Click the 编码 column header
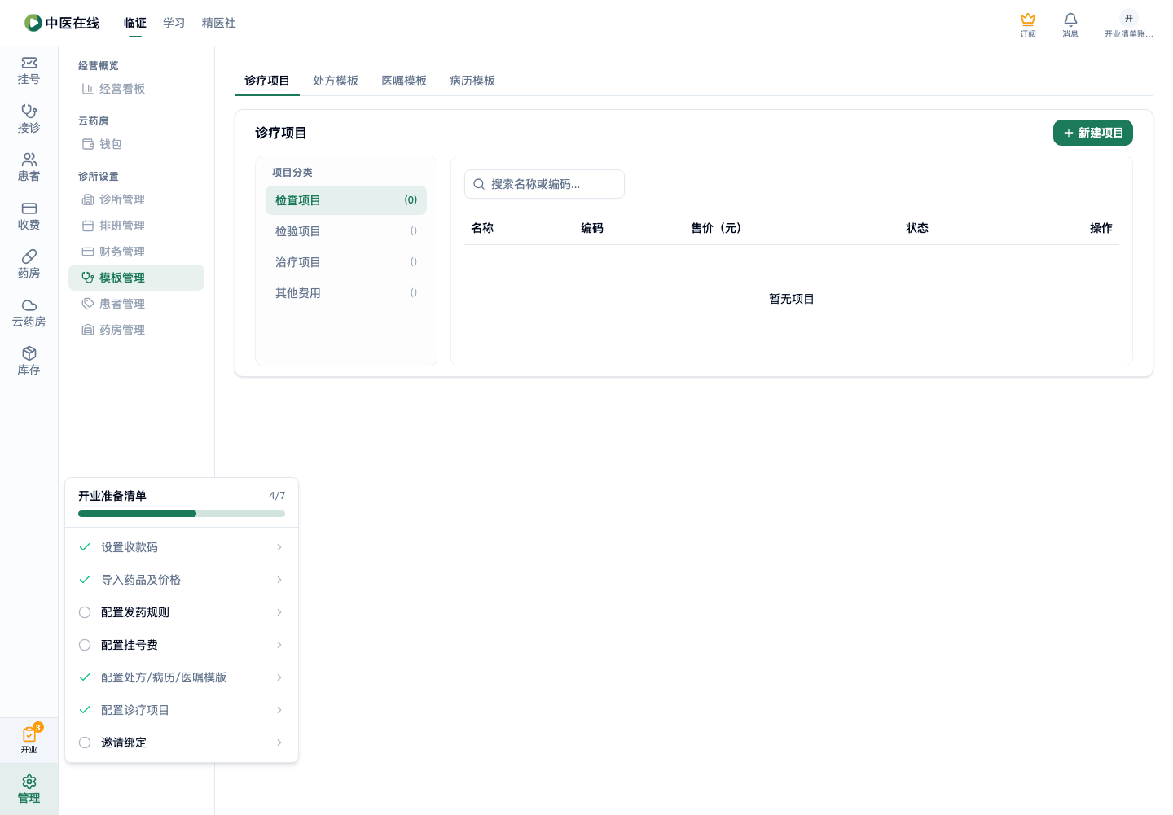 [592, 228]
